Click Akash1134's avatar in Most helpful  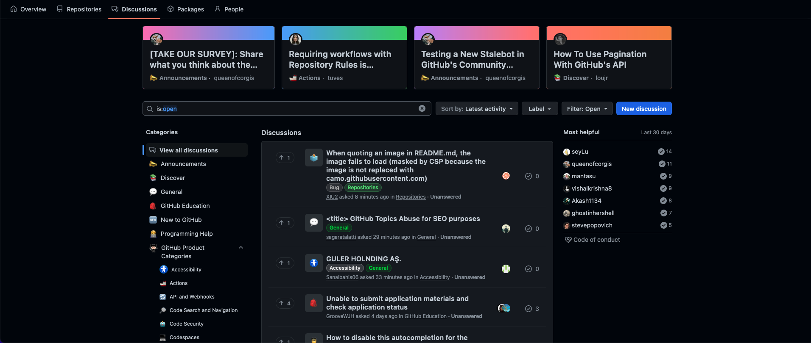567,201
